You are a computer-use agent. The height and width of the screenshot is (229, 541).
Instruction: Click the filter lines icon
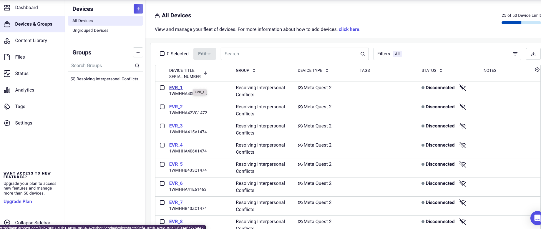(515, 54)
